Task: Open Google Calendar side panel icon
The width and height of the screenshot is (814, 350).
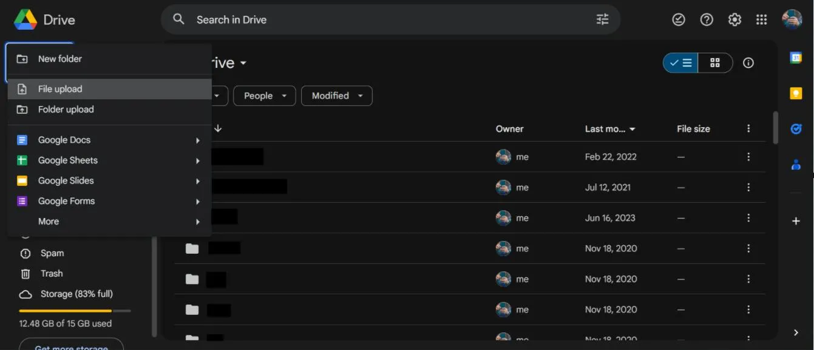Action: point(796,58)
